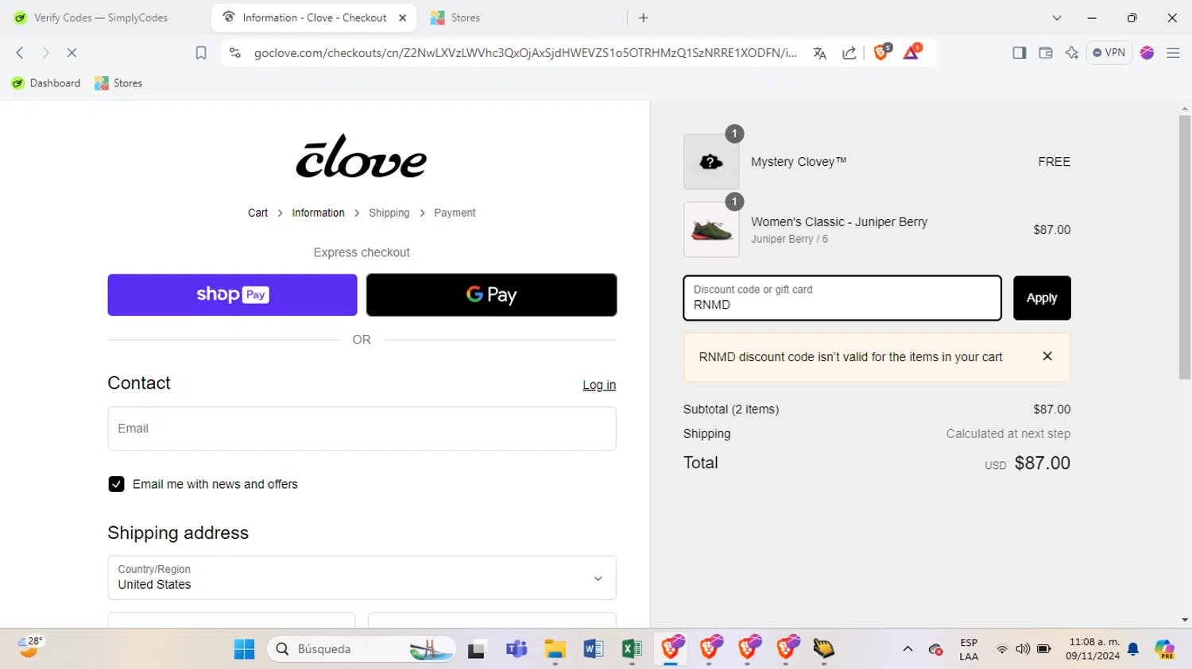
Task: Open the Brave Rewards triangle icon
Action: click(x=911, y=52)
